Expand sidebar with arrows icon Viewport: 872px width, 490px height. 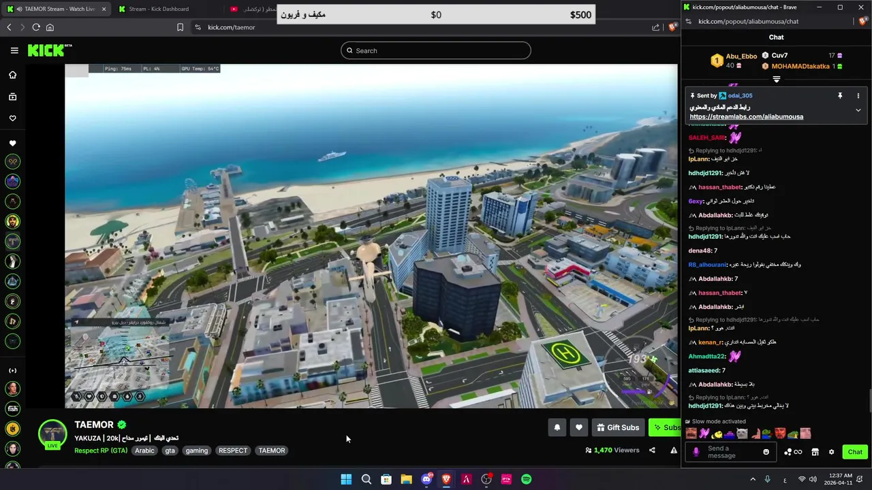click(x=12, y=371)
